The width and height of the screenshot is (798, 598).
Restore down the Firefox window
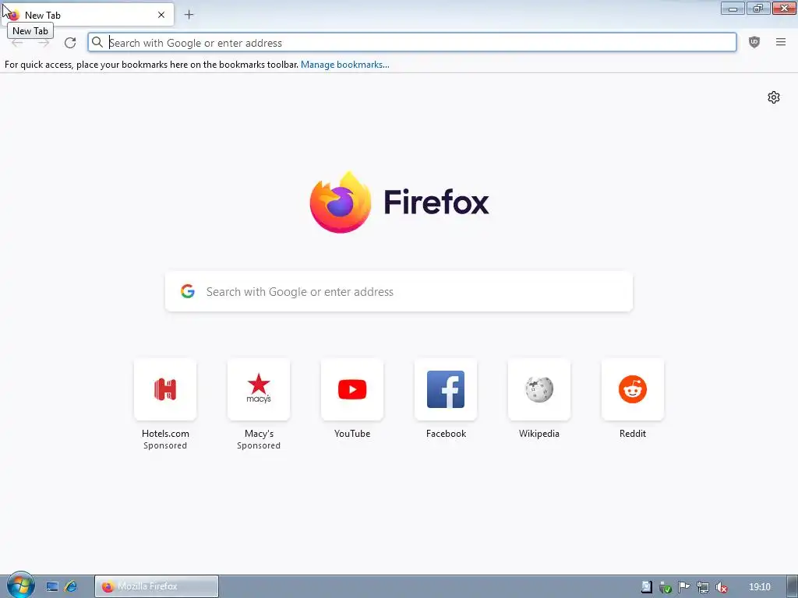click(x=758, y=8)
